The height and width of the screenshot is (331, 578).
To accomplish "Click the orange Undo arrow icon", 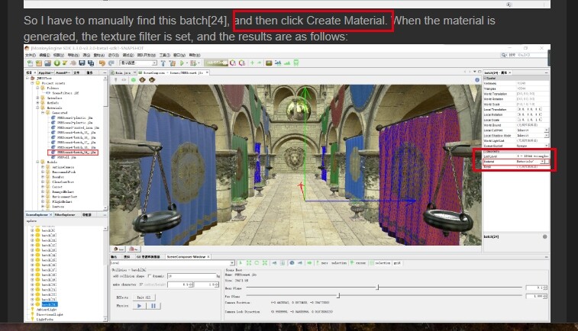I will (102, 63).
